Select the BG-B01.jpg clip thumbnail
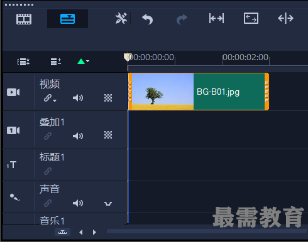 pos(163,92)
